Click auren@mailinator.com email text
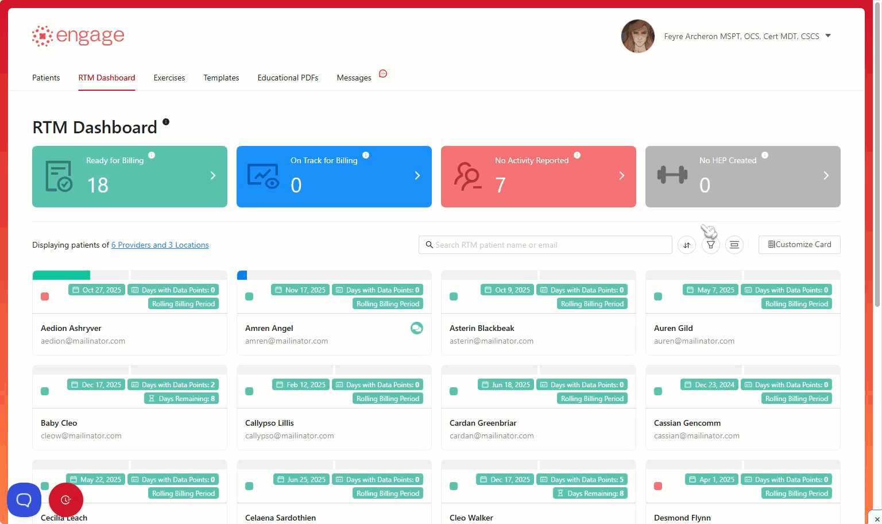The height and width of the screenshot is (524, 882). coord(694,341)
